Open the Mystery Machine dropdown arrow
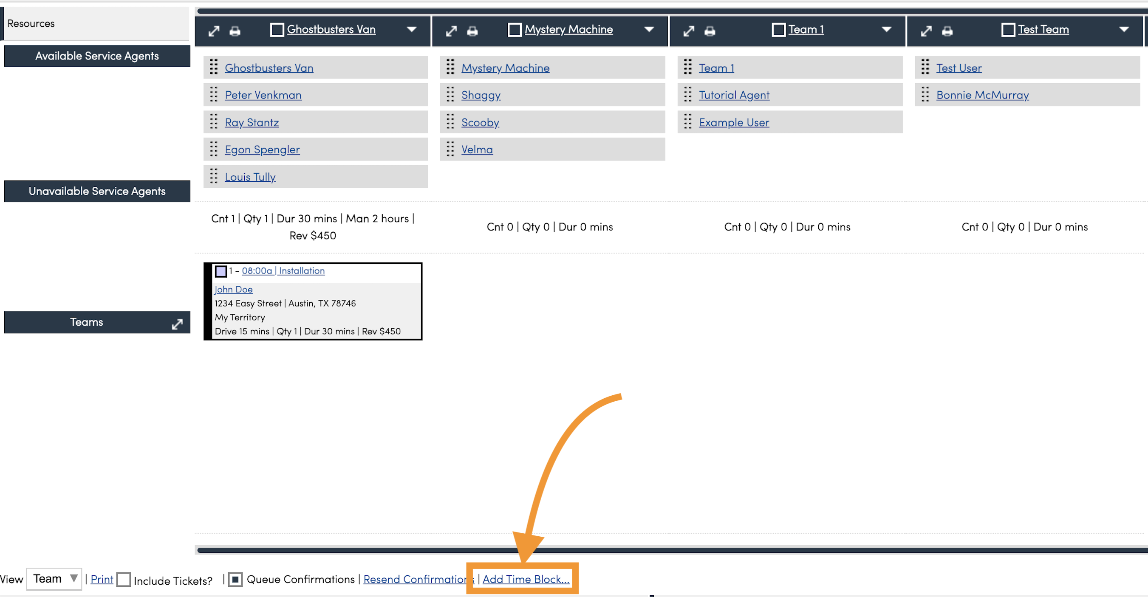The image size is (1148, 597). (x=649, y=29)
